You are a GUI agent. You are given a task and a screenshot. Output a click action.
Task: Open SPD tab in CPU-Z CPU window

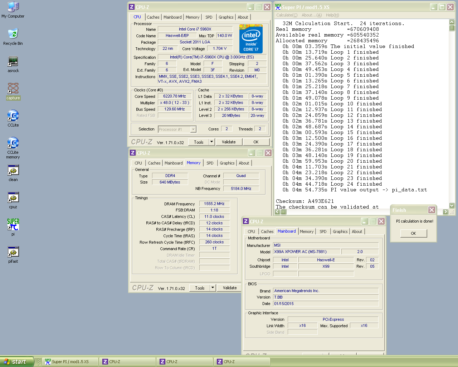(209, 17)
